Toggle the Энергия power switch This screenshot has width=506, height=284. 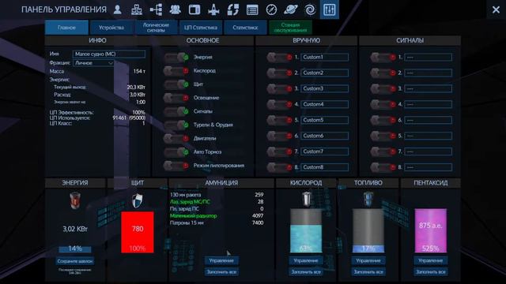click(176, 58)
